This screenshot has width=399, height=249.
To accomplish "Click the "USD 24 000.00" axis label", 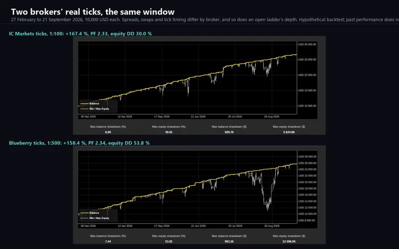I will [x=307, y=169].
